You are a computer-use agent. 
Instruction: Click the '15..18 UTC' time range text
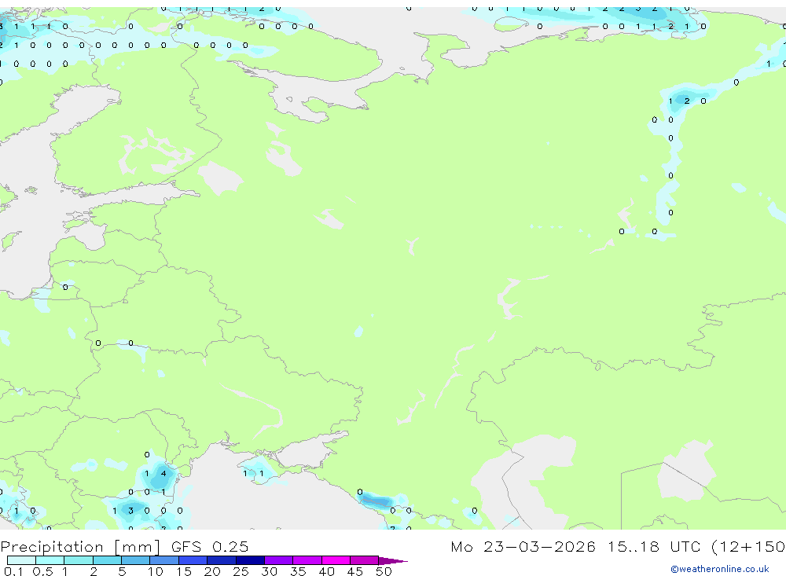click(654, 547)
